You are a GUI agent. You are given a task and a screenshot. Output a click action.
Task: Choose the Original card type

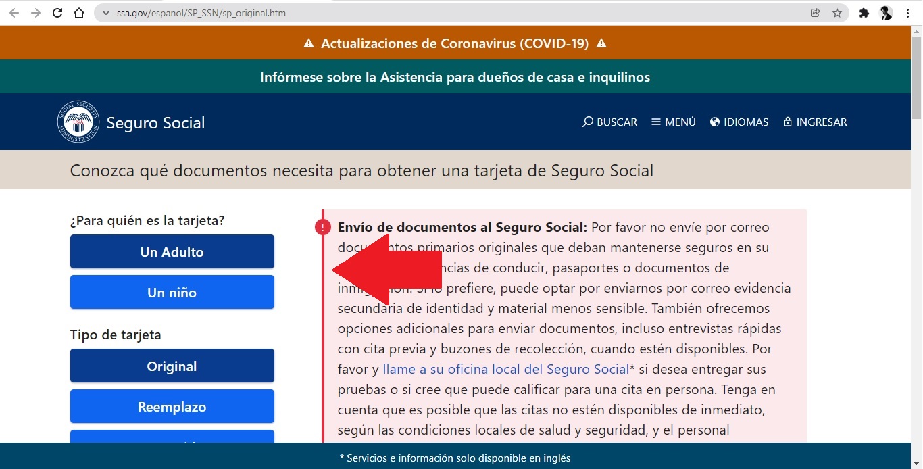point(172,366)
